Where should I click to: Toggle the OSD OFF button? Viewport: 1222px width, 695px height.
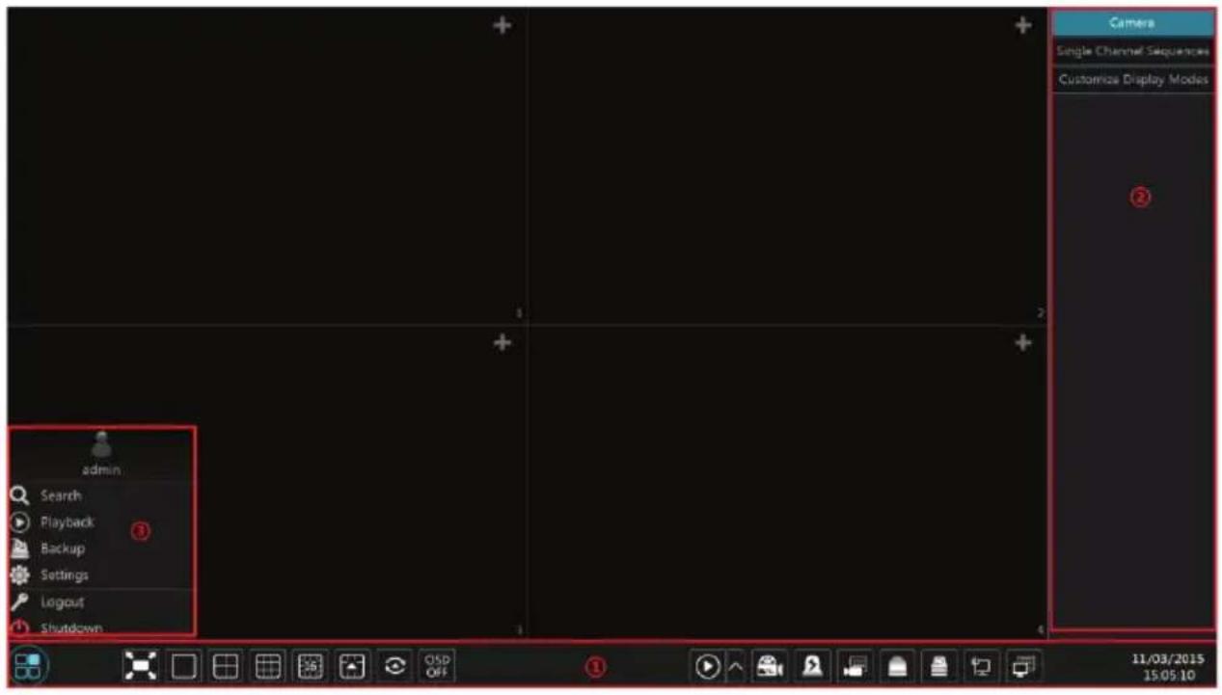click(x=437, y=666)
